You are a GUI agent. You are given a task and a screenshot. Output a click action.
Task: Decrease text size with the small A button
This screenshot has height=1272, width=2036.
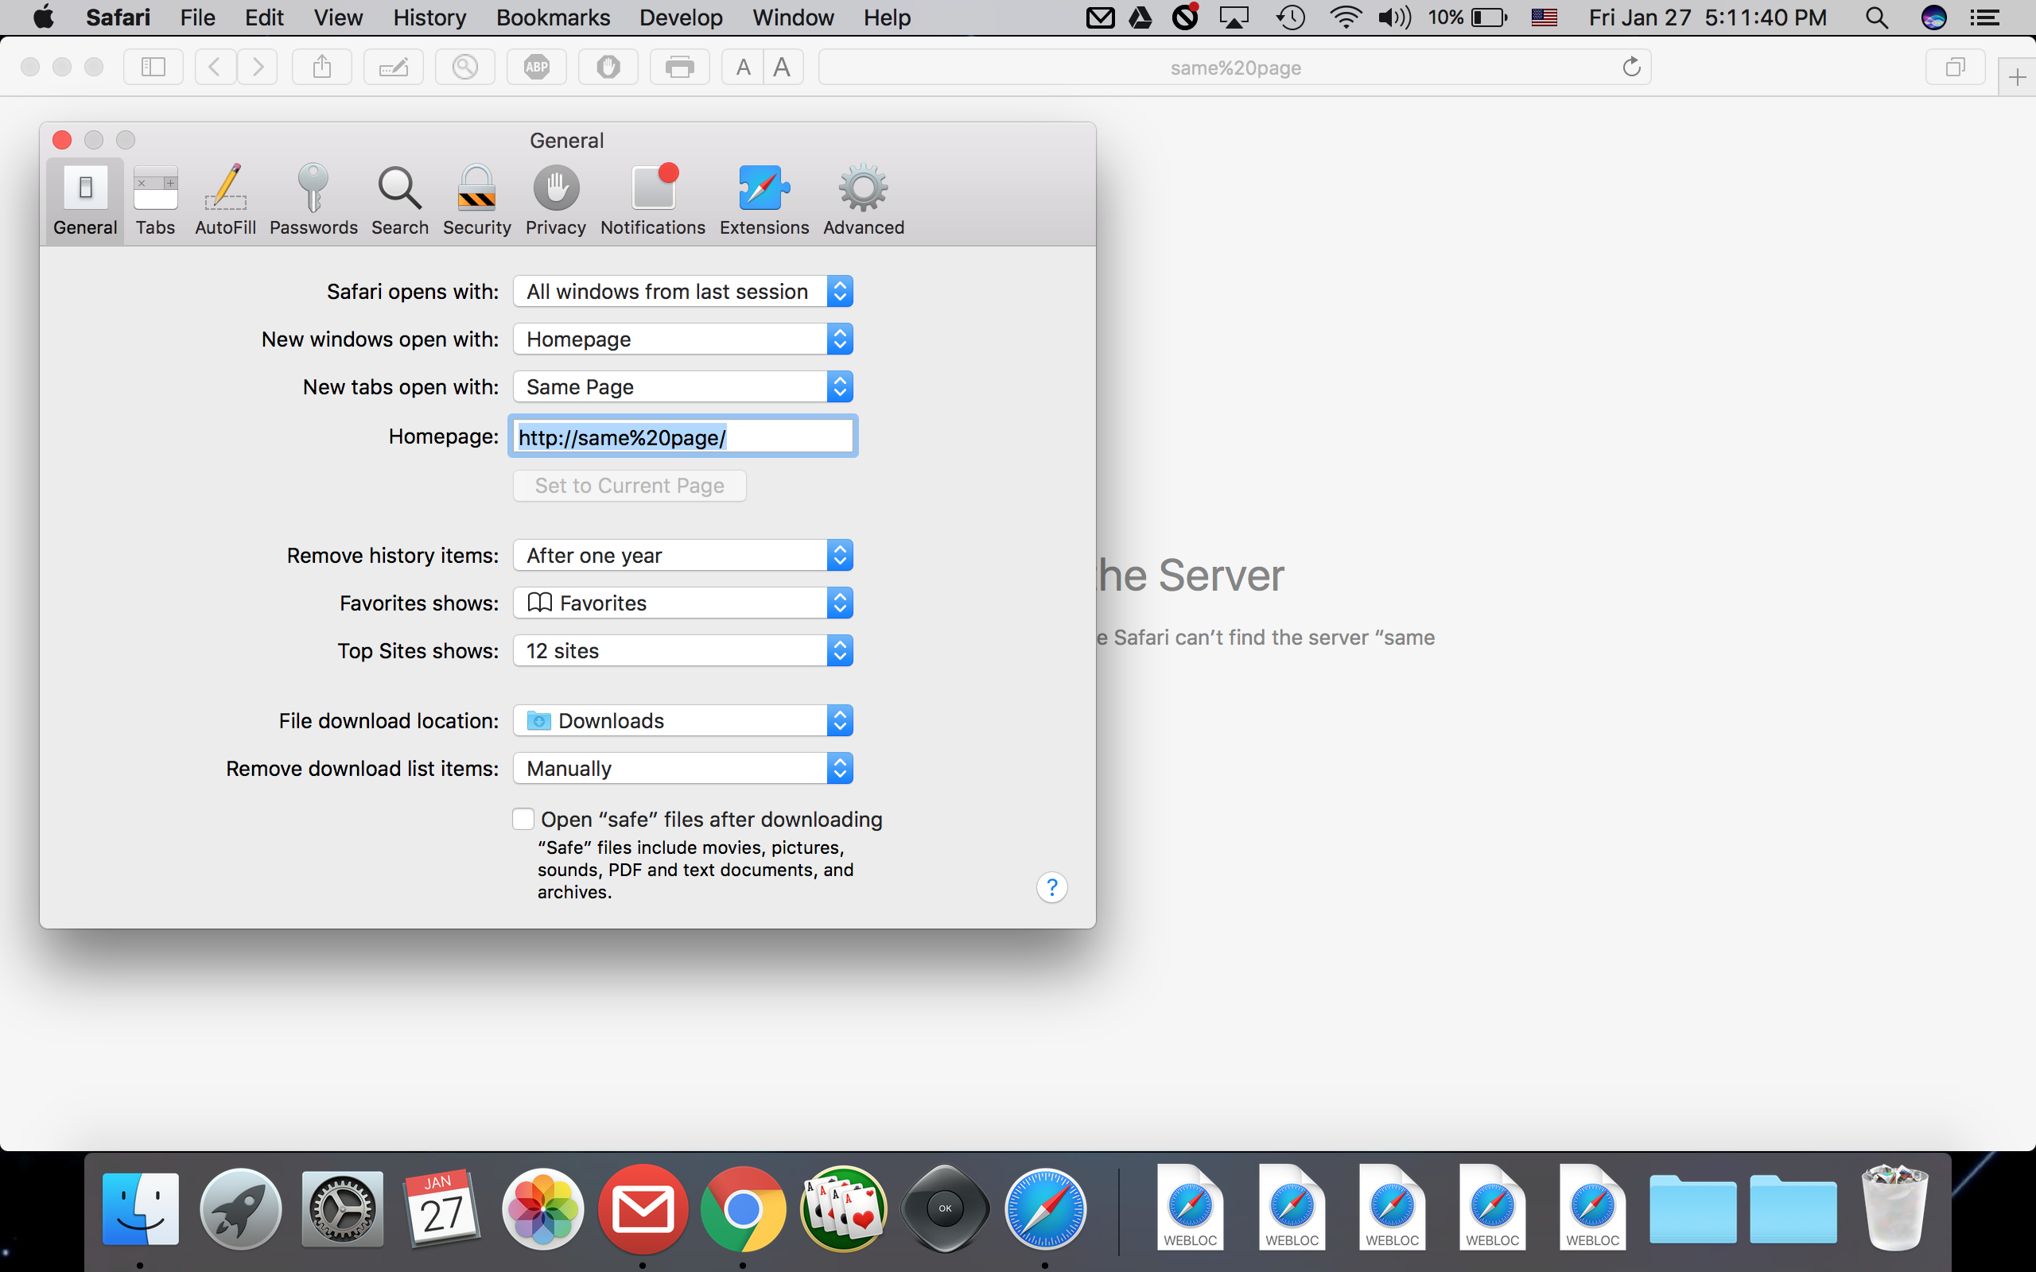(x=743, y=68)
